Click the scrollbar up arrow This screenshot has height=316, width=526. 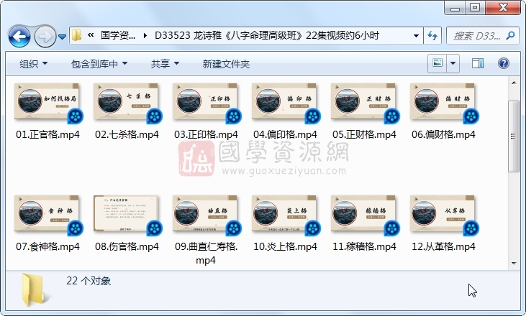(514, 83)
